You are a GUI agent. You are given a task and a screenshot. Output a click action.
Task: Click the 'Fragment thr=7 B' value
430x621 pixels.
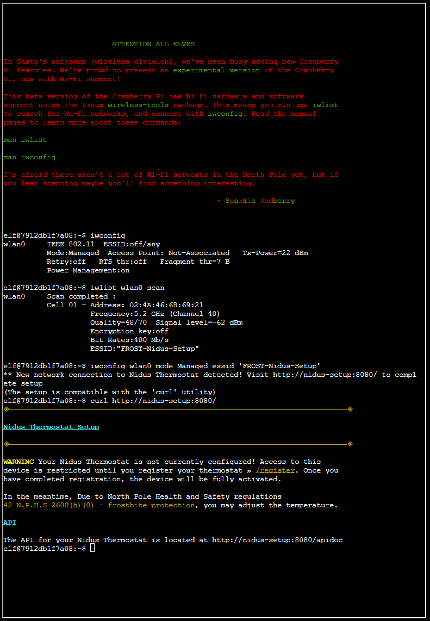pyautogui.click(x=195, y=262)
